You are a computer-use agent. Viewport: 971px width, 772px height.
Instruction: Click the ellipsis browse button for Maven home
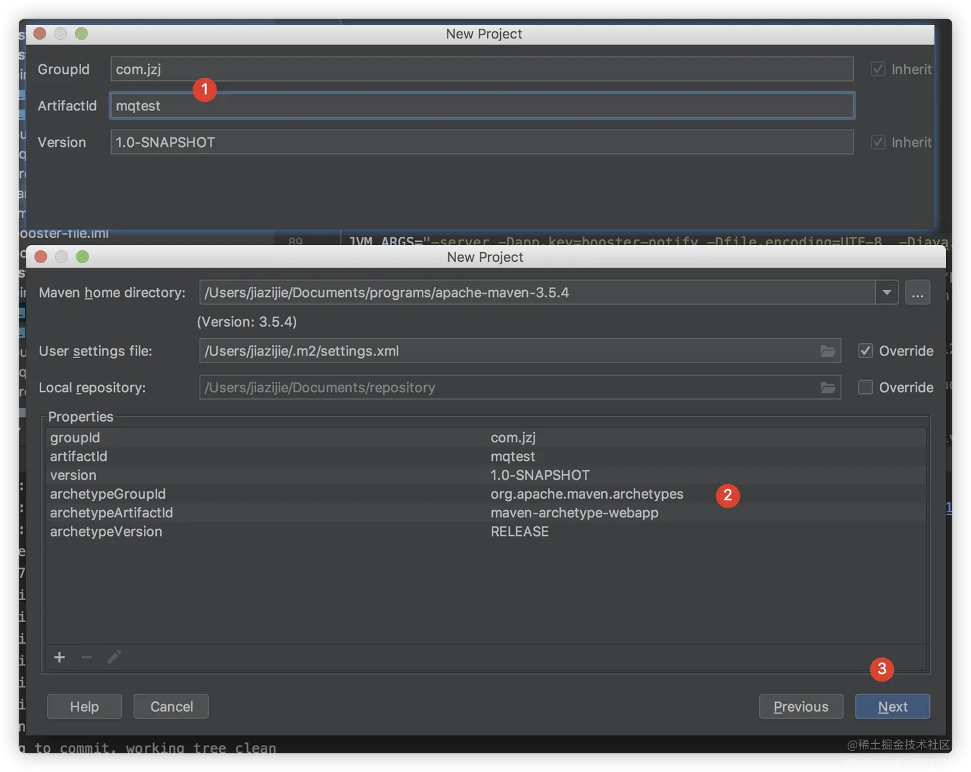tap(918, 293)
